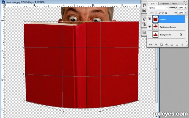This screenshot has height=118, width=189.
Task: Open the blend mode Normal dropdown
Action: 158,8
